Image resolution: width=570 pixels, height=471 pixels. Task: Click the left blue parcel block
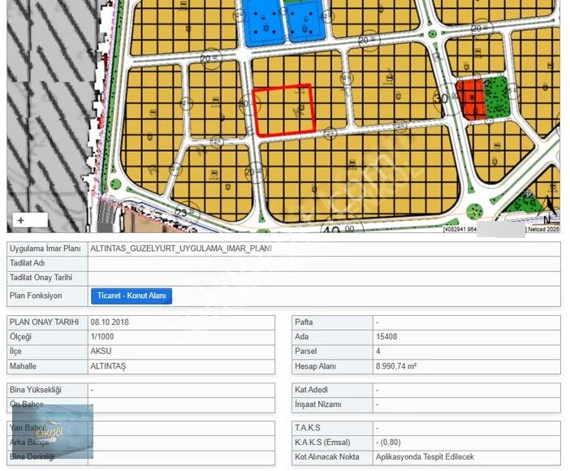pos(265,22)
